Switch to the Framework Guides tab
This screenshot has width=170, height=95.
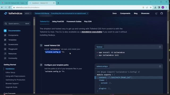74,22
